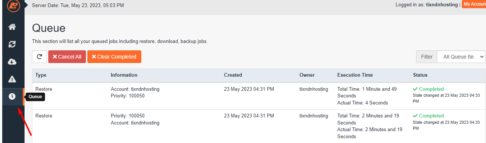The image size is (486, 143).
Task: Open the warning triangle alerts icon
Action: [x=12, y=79]
